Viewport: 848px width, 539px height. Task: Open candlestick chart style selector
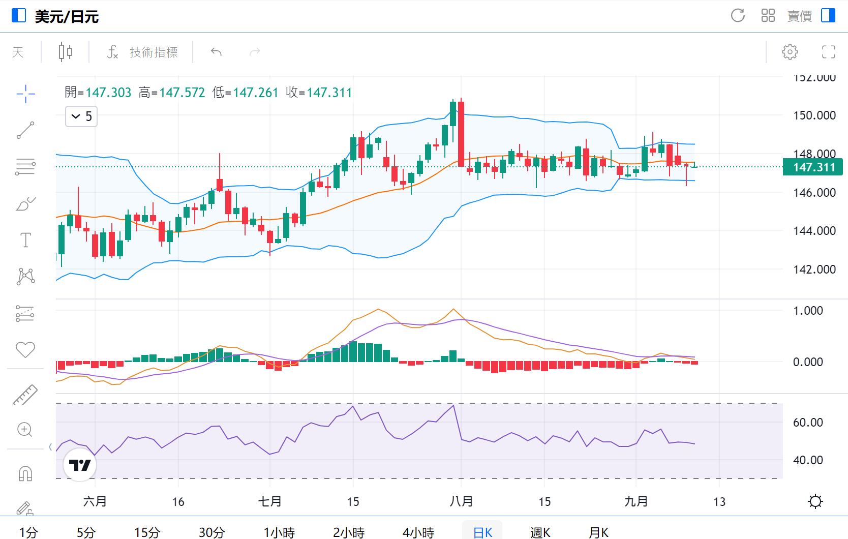65,52
